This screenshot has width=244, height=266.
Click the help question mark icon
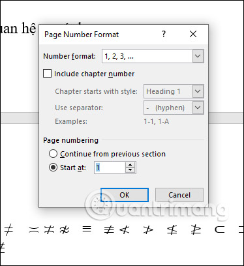[164, 34]
